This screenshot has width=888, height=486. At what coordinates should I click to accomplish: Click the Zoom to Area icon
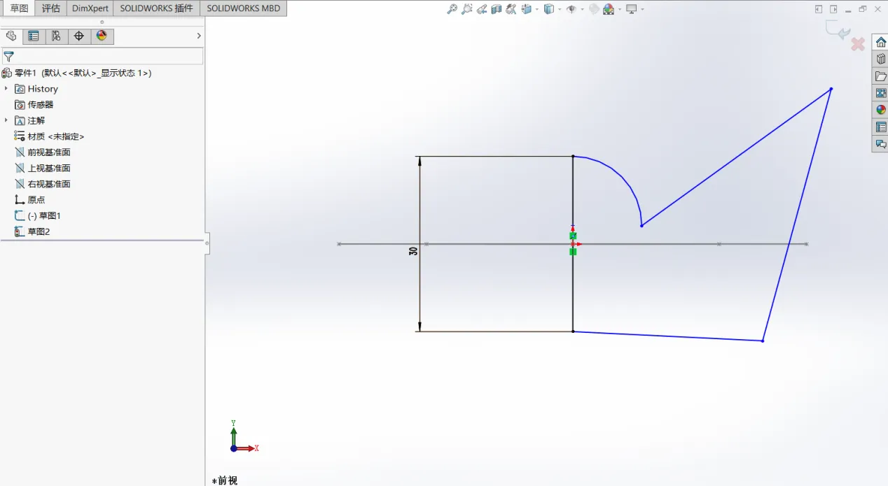(x=467, y=9)
